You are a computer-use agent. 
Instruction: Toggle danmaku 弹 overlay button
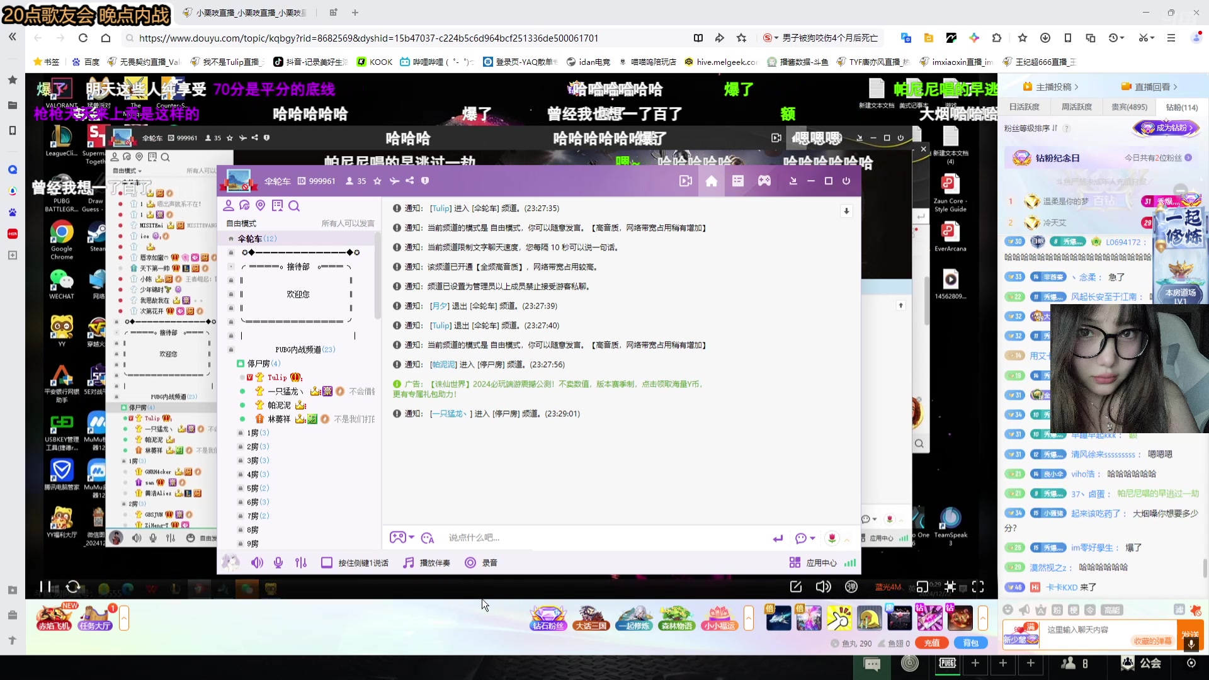click(x=851, y=587)
